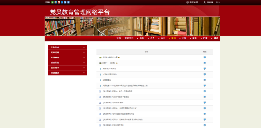This screenshot has height=128, width=261.
Task: Click the red Weibo share icon
Action: point(59,2)
